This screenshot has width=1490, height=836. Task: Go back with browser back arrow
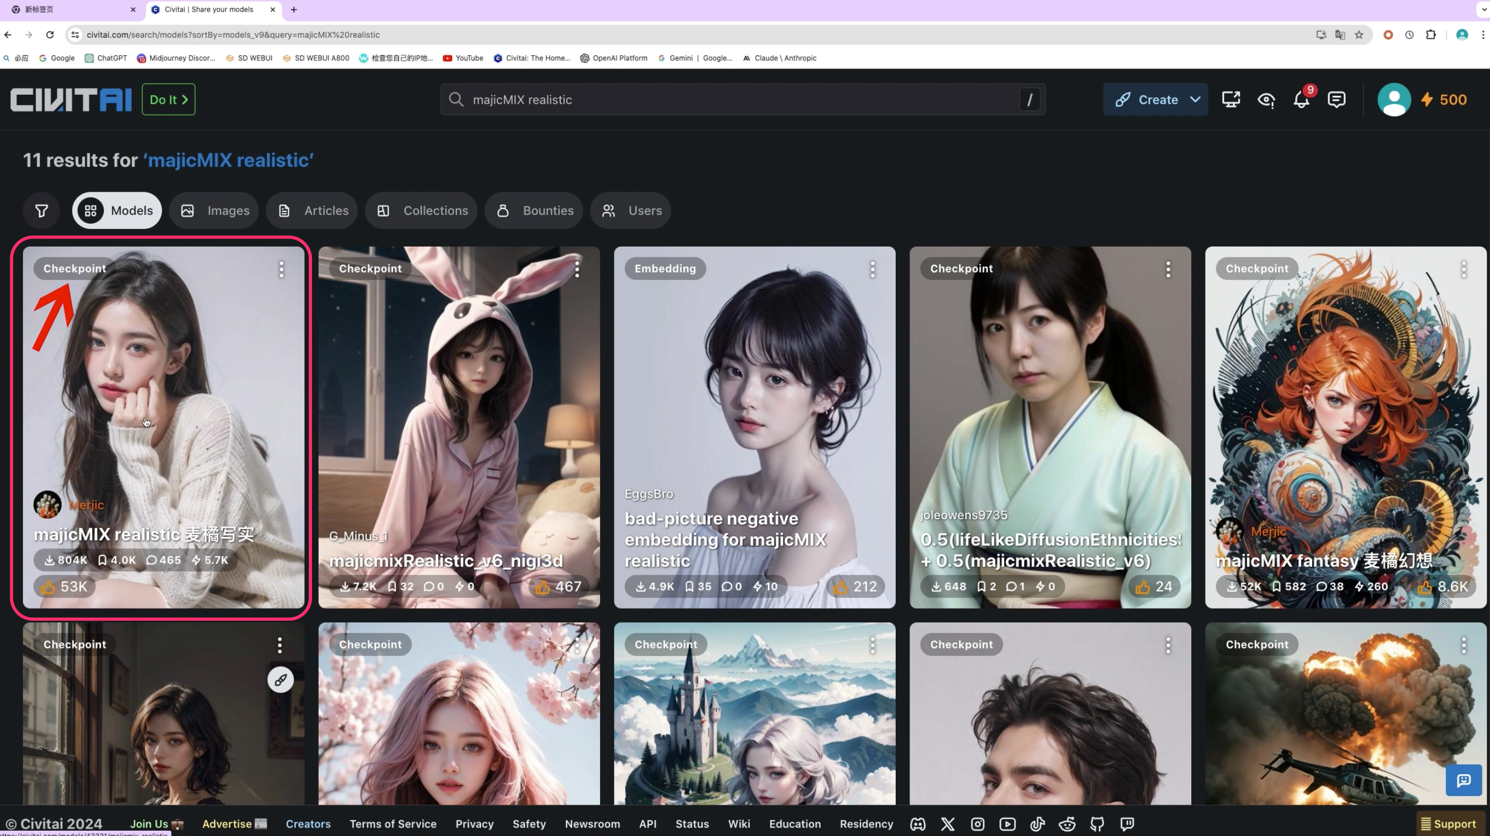pyautogui.click(x=8, y=35)
